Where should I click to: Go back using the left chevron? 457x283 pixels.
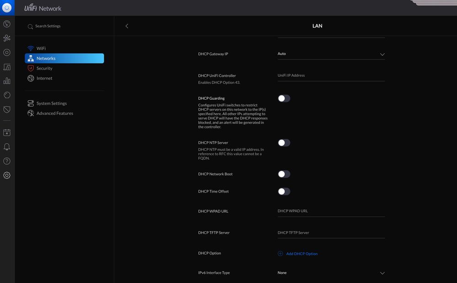point(127,26)
